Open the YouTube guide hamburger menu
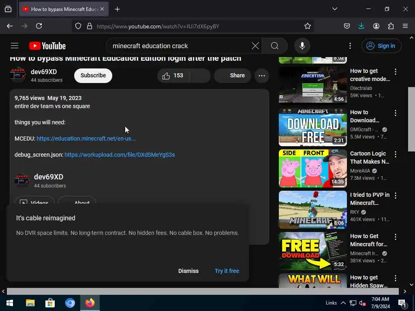Screen dimensions: 415x311 click(x=15, y=46)
